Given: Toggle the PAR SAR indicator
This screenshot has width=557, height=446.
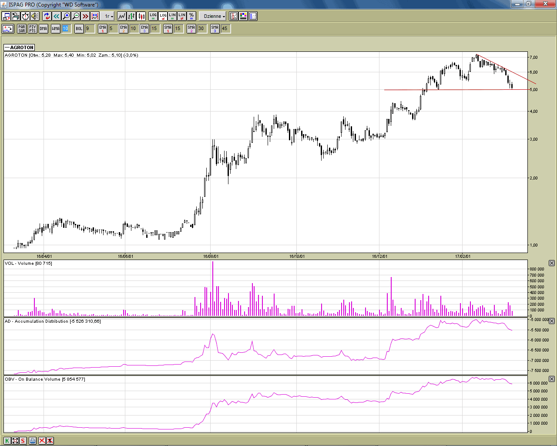Looking at the screenshot, I should pyautogui.click(x=22, y=29).
